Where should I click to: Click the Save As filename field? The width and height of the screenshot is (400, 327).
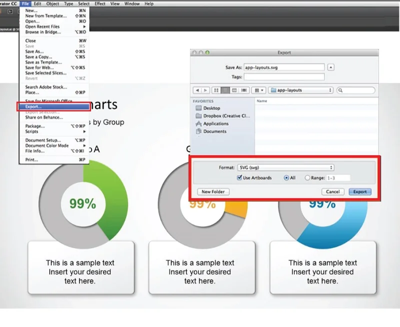pyautogui.click(x=284, y=68)
